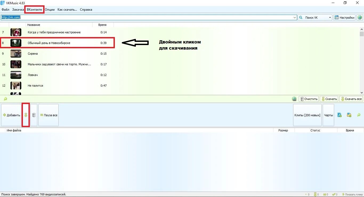This screenshot has height=197, width=364.
Task: Sort list by Время column header in video list
Action: click(103, 25)
